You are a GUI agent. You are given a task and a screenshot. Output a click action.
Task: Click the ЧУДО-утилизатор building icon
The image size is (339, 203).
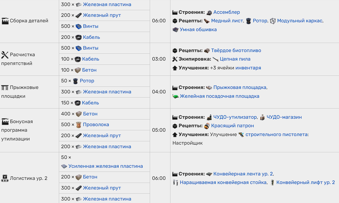(x=209, y=117)
